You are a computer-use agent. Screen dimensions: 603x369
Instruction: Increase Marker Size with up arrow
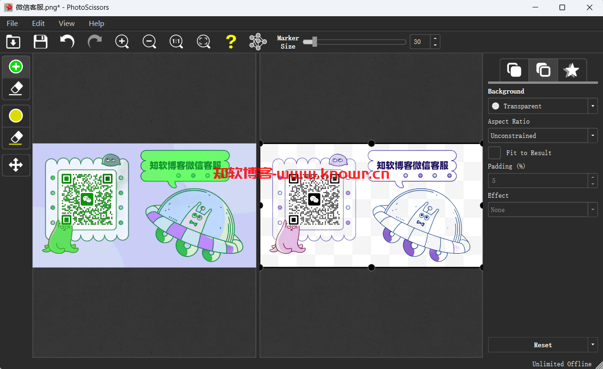point(435,38)
